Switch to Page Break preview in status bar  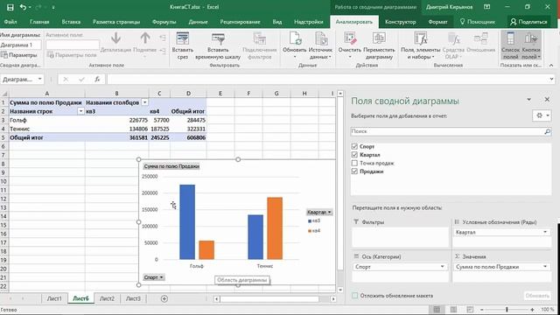click(470, 309)
